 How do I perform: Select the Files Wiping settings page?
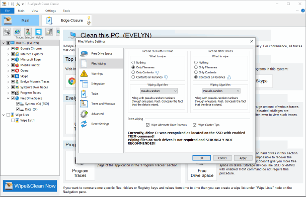coord(101,63)
